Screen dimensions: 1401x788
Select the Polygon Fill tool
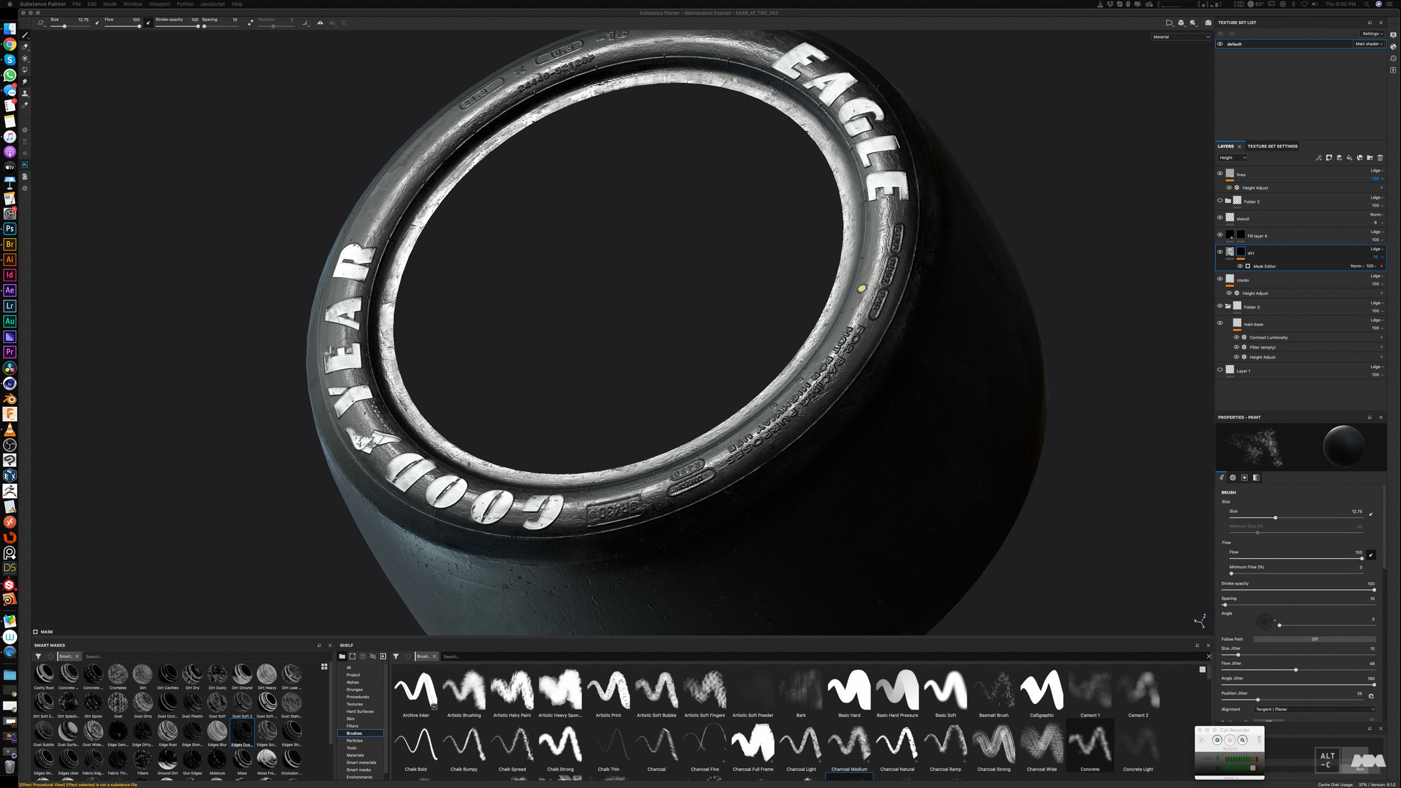click(25, 70)
